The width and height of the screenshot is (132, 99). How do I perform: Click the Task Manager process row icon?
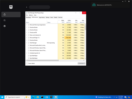point(29,43)
